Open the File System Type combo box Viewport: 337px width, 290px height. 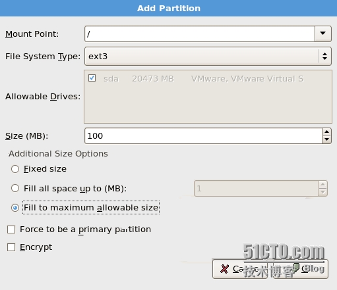pos(208,57)
